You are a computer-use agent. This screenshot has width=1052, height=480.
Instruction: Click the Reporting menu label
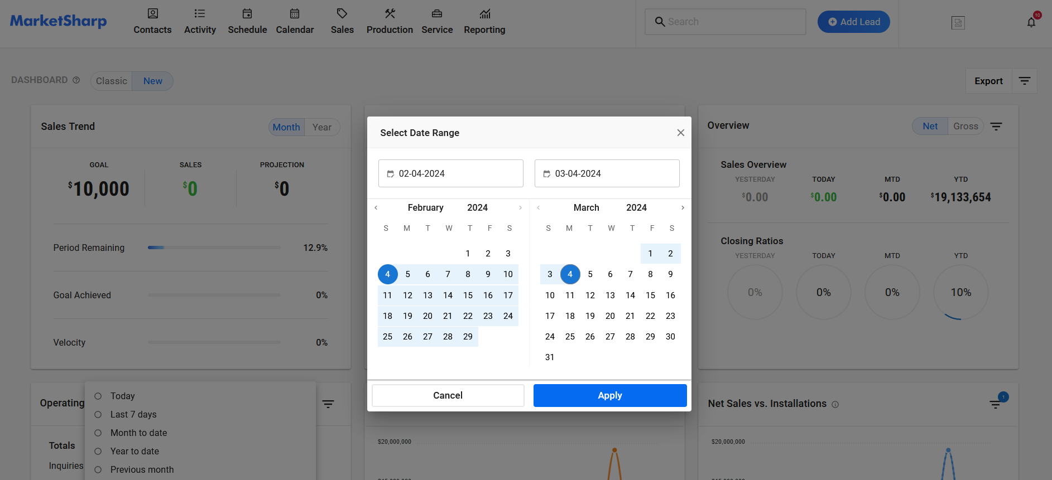pos(484,30)
